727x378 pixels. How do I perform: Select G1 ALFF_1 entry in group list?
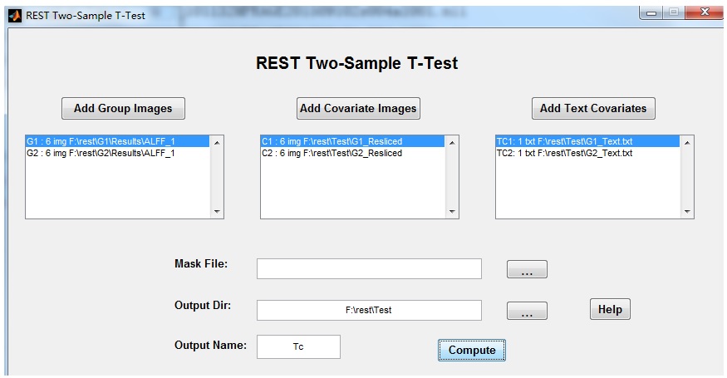point(118,141)
